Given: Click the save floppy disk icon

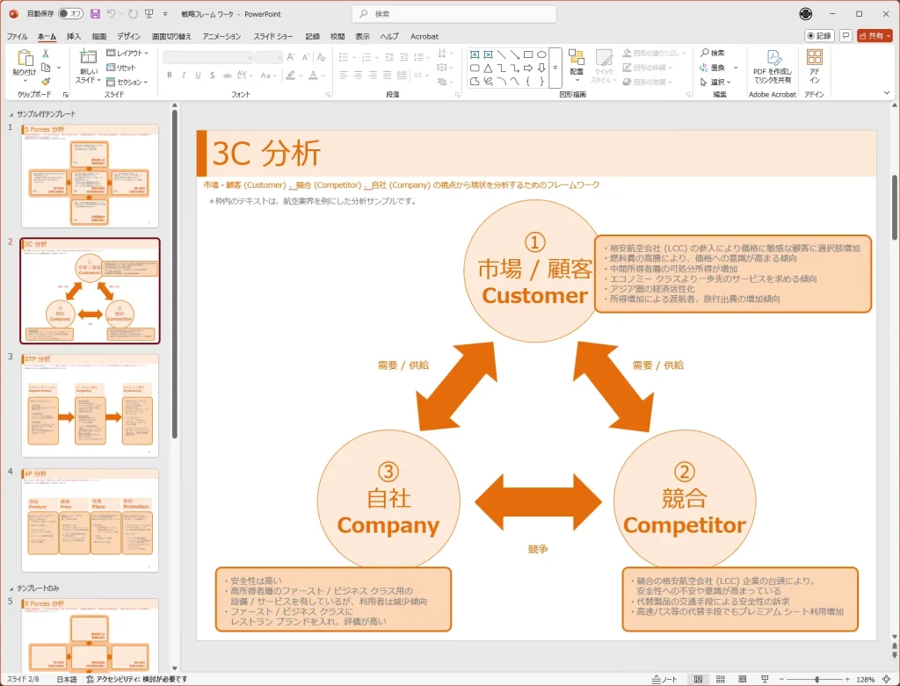Looking at the screenshot, I should tap(95, 14).
